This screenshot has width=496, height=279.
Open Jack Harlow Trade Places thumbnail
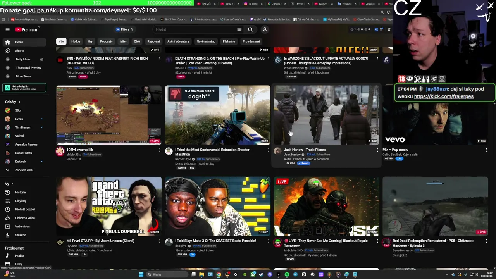tap(327, 115)
